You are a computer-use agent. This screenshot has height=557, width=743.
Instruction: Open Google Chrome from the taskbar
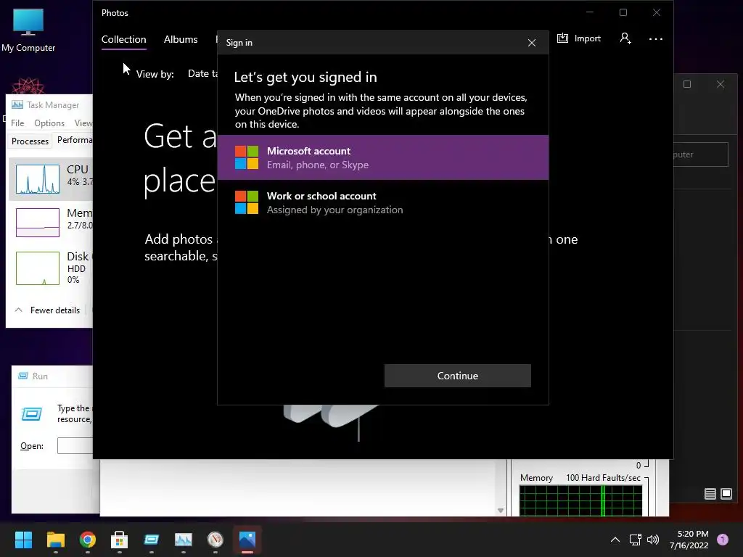coord(88,540)
